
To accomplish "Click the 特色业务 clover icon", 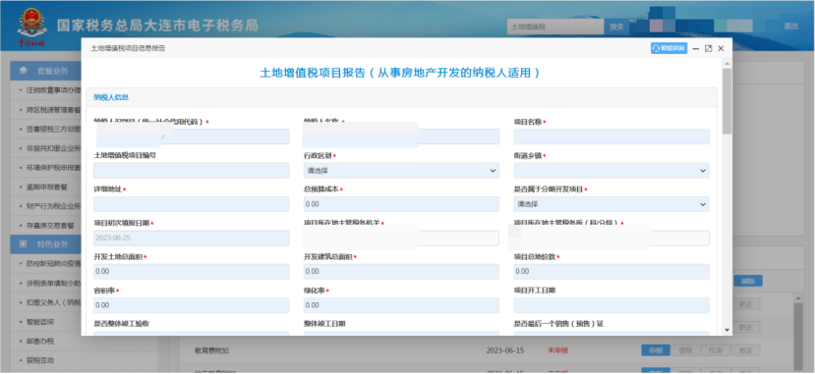I will tap(24, 243).
